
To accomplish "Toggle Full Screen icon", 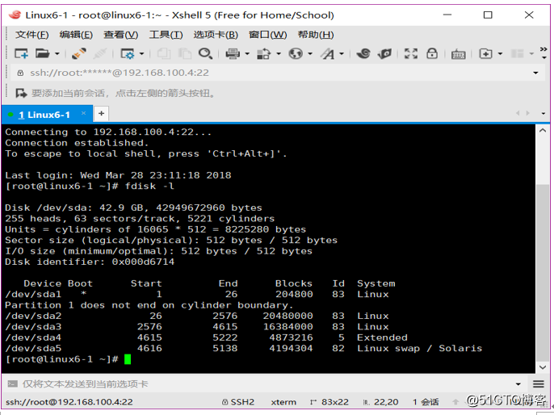I will (411, 53).
